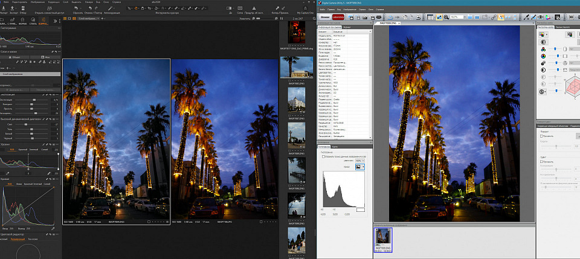Screen dimensions: 580x259
Task: Click the copy adjustments arrow icon
Action: [277, 8]
